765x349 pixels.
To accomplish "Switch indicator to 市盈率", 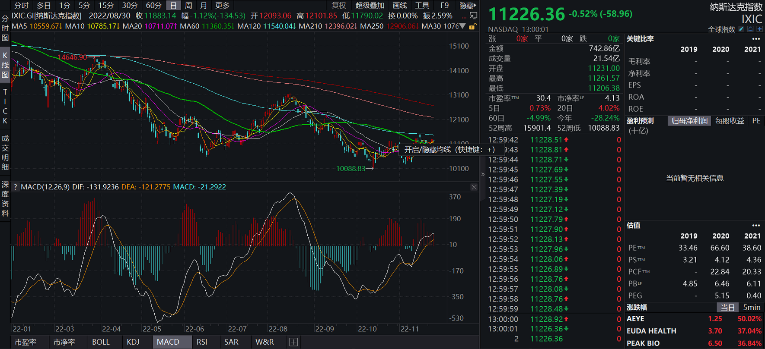I will [x=25, y=342].
